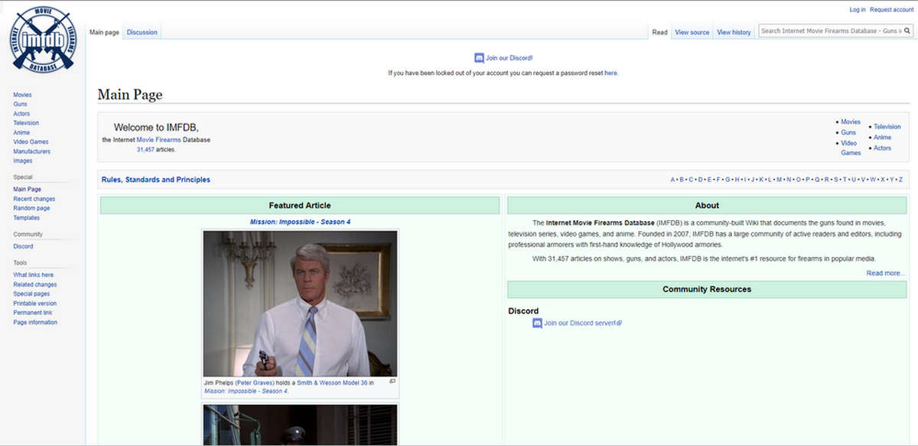Click the Firearms link in the welcome text
Viewport: 918px width, 446px height.
(x=168, y=140)
